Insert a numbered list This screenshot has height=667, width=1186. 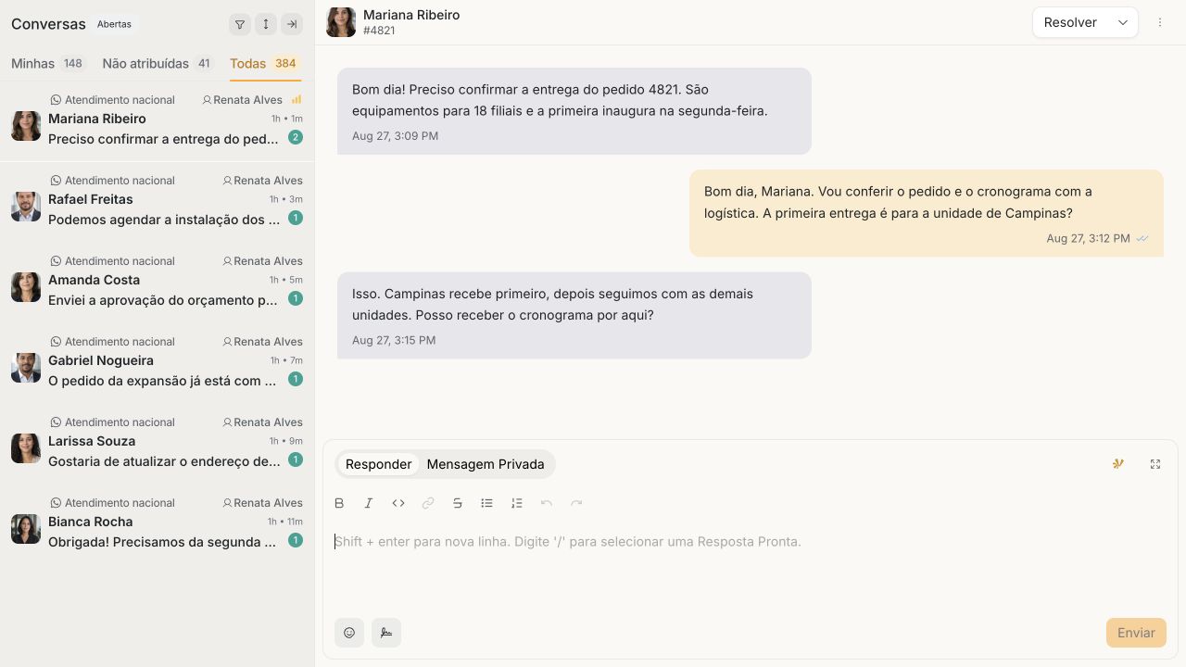[517, 503]
